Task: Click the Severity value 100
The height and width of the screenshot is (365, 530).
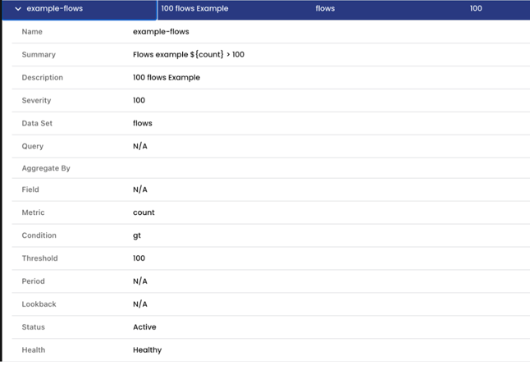Action: pos(139,101)
